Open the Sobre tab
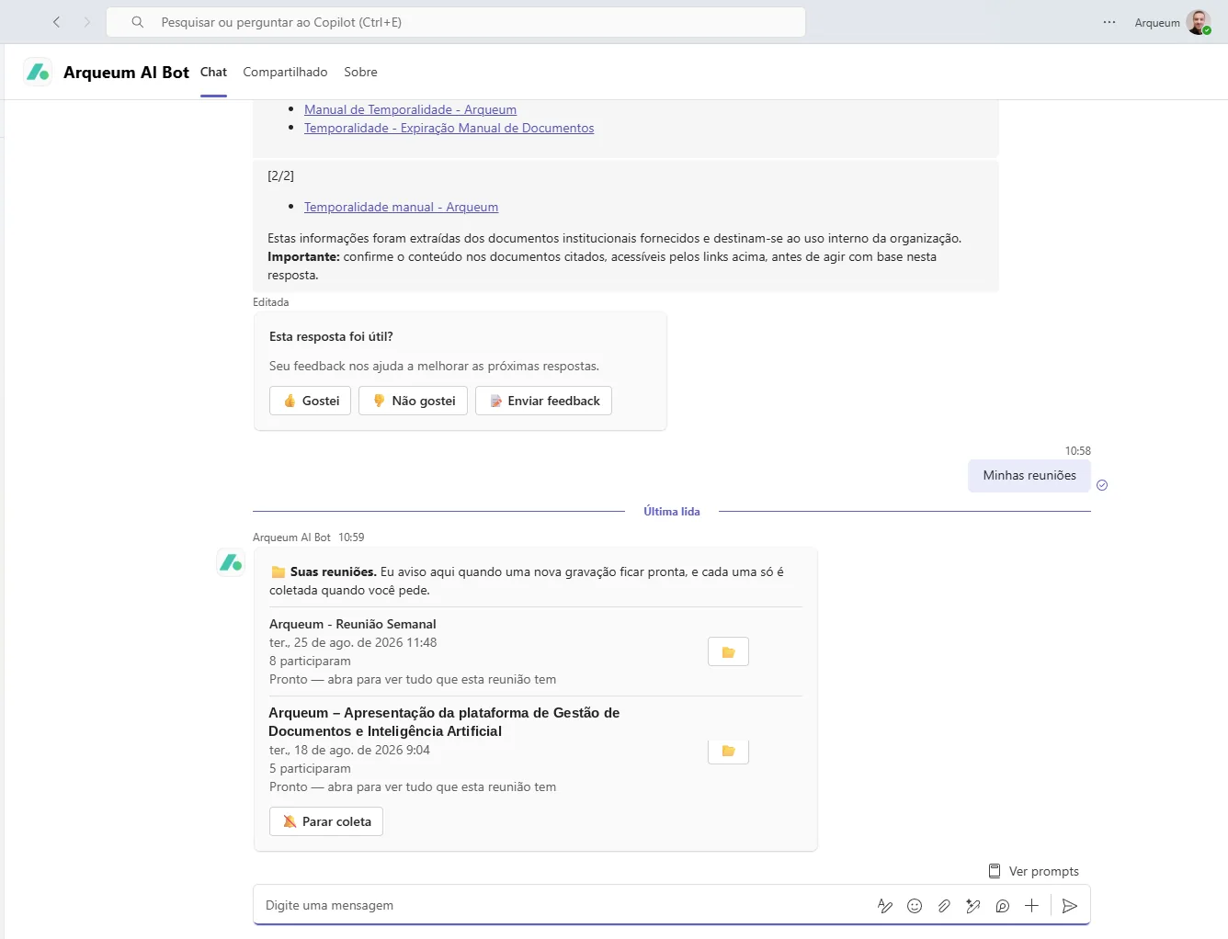The image size is (1228, 939). click(x=360, y=72)
